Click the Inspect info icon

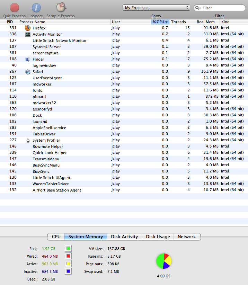click(36, 8)
